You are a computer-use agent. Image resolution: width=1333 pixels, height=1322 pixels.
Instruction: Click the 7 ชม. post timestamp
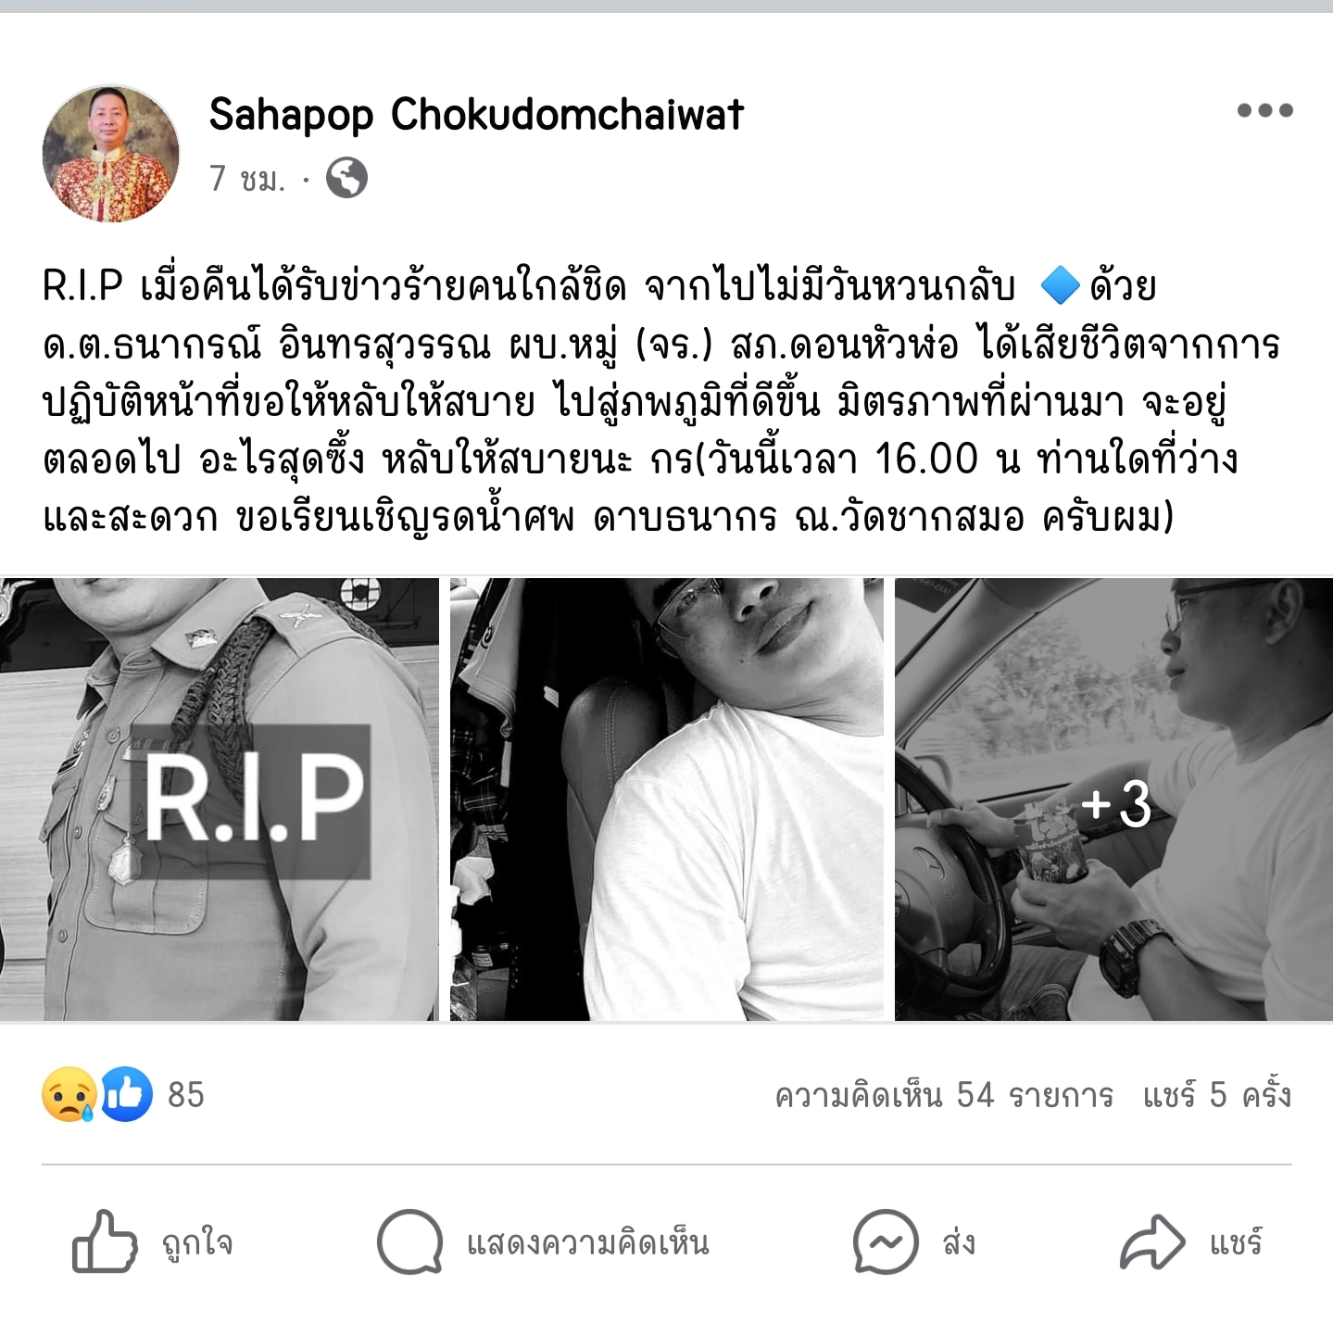247,178
